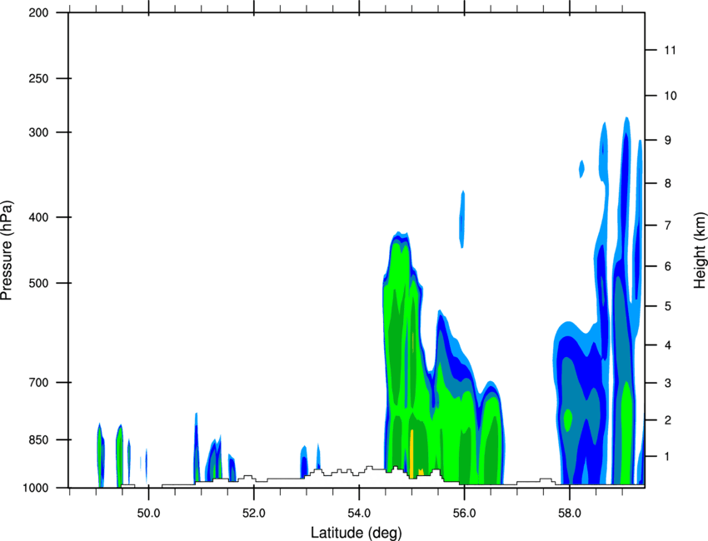Select the 400 pressure tick label
708x541 pixels.
pos(38,217)
